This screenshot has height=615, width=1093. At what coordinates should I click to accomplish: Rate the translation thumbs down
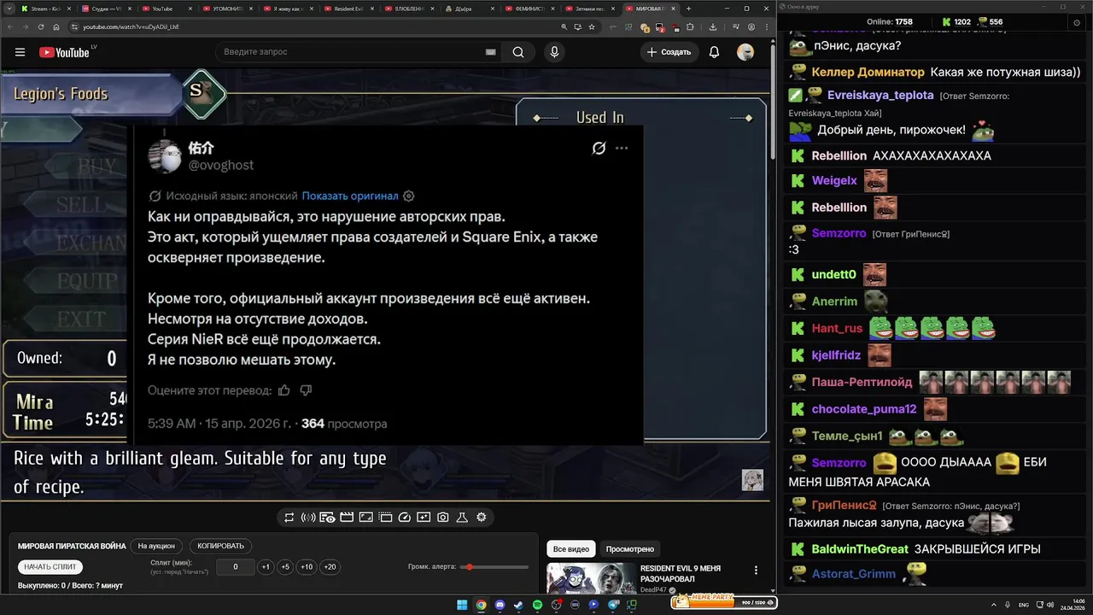click(x=306, y=390)
